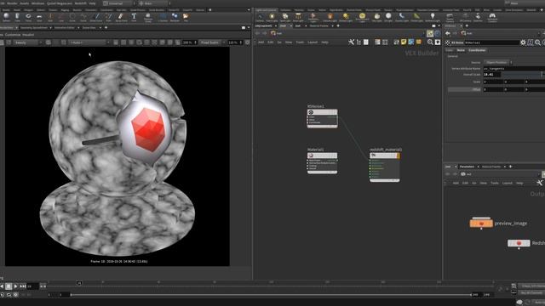Select the Material1 node
This screenshot has width=545, height=306.
tap(322, 163)
